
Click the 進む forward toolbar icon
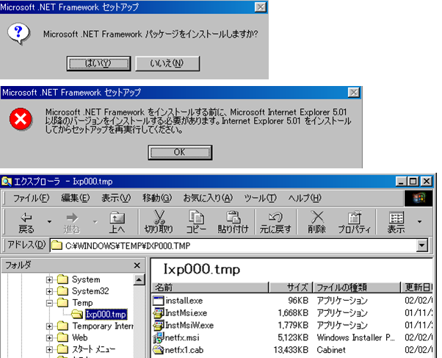tap(72, 223)
